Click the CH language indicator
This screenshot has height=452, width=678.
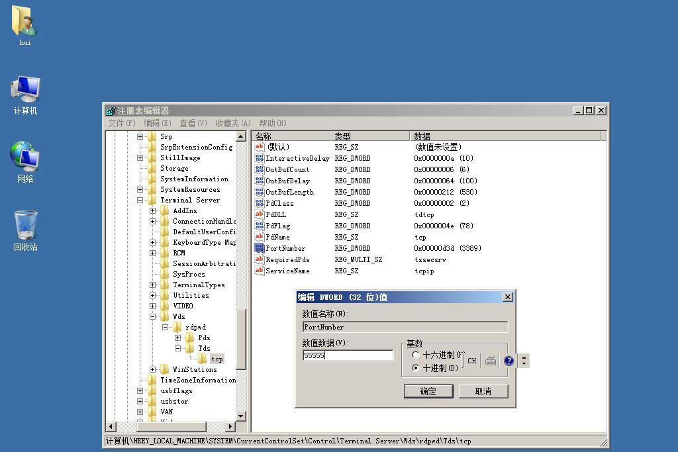click(x=471, y=361)
